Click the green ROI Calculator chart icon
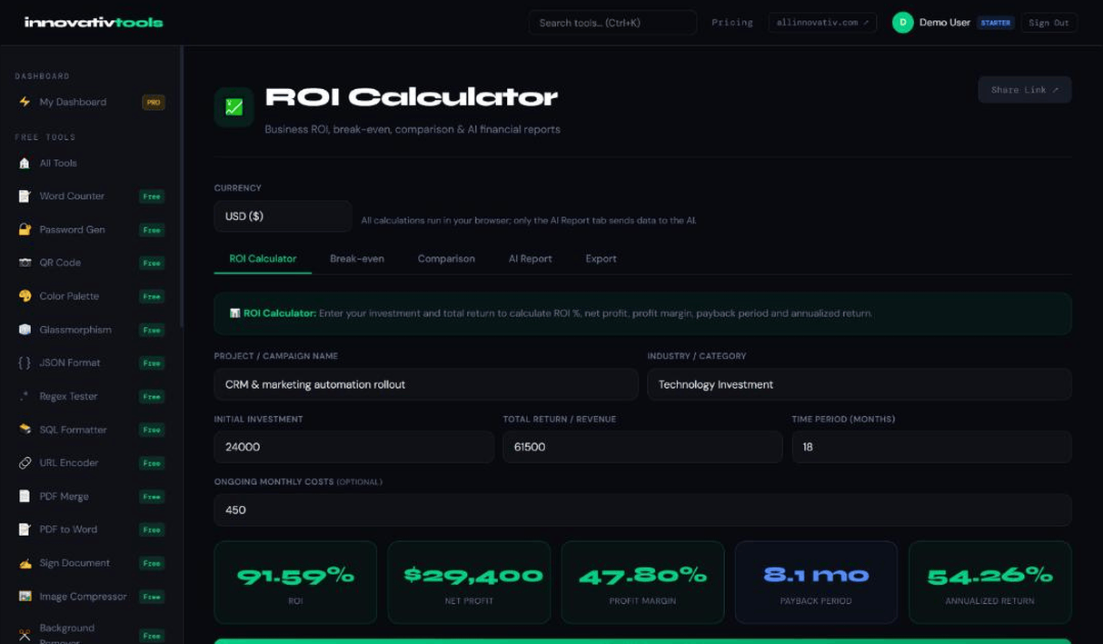Viewport: 1103px width, 644px height. pos(234,107)
